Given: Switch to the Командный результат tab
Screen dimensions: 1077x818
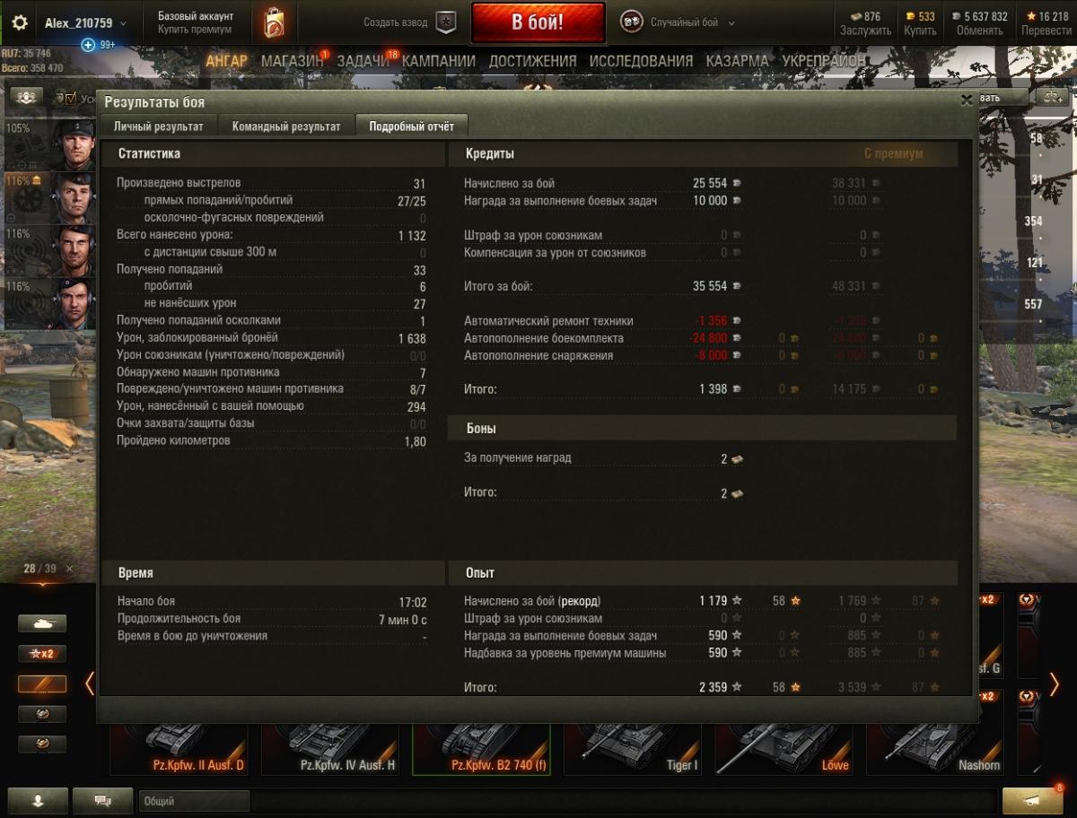Looking at the screenshot, I should pos(286,126).
